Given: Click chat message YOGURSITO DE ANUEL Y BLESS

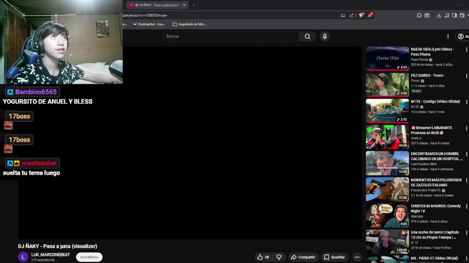Looking at the screenshot, I should coord(48,102).
